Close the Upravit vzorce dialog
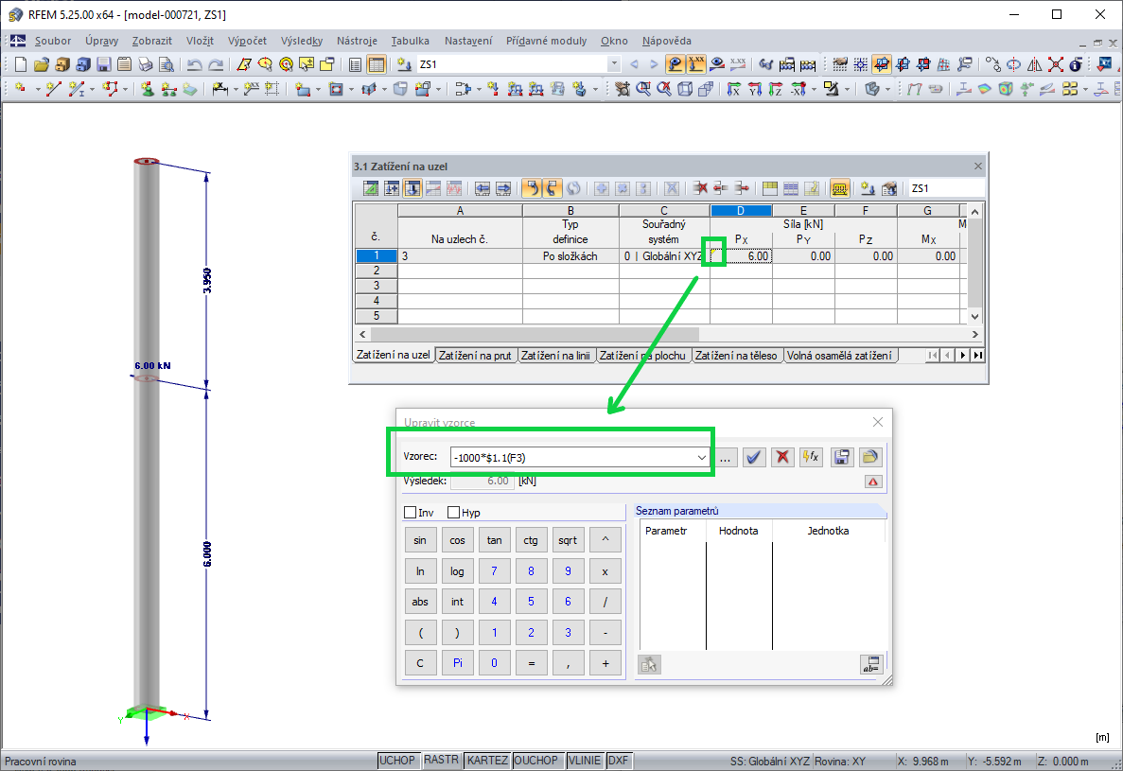Image resolution: width=1123 pixels, height=771 pixels. (x=877, y=422)
